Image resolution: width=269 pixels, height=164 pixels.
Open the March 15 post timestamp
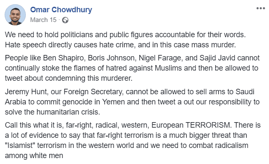click(x=43, y=20)
